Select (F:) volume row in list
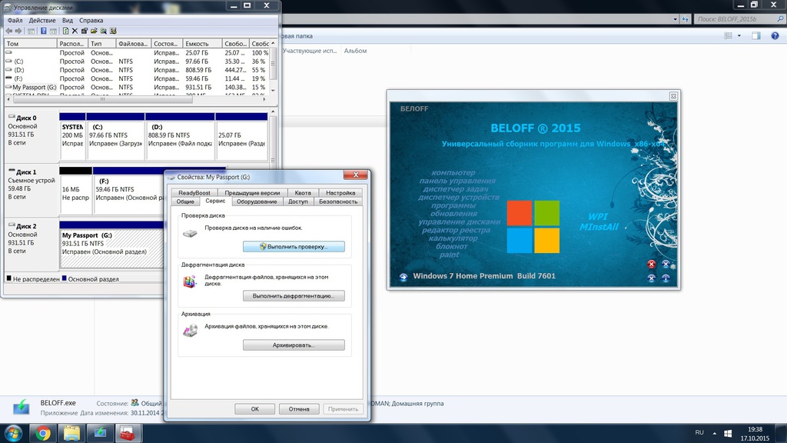 [137, 78]
